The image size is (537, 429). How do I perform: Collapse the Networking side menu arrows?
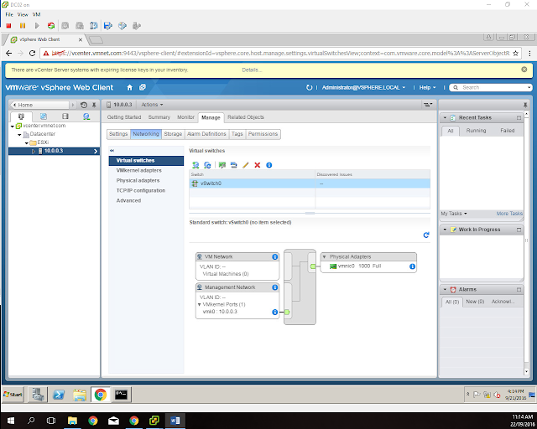pos(112,151)
